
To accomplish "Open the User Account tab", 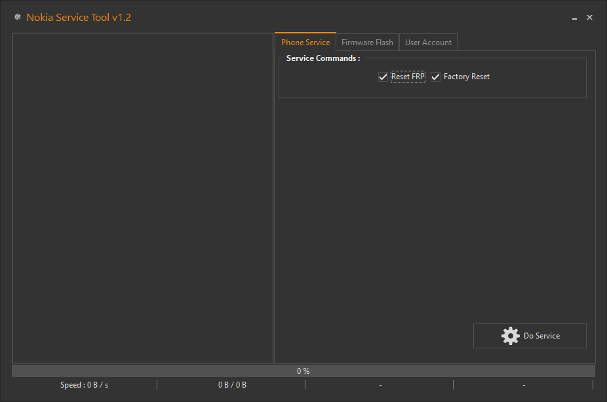I will pos(428,42).
